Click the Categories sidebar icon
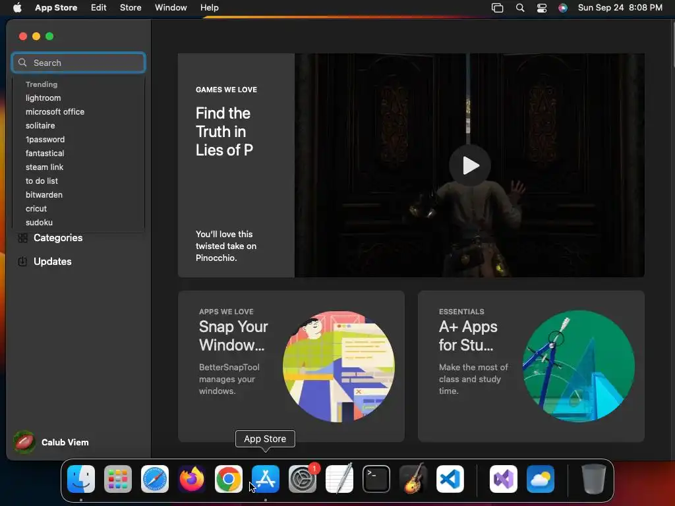This screenshot has width=675, height=506. pyautogui.click(x=23, y=238)
